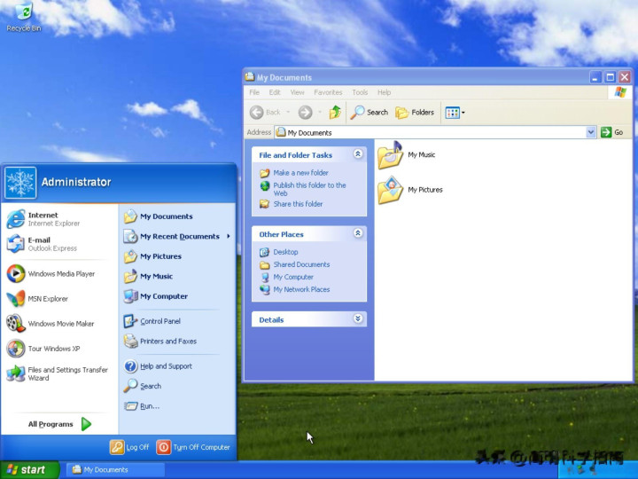The height and width of the screenshot is (479, 638).
Task: Open the Edit menu
Action: (x=275, y=92)
